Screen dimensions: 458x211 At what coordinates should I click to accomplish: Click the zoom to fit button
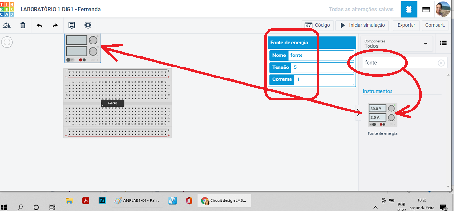point(7,42)
